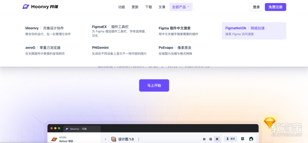Go to the 下载 page
The image size is (308, 143).
pyautogui.click(x=149, y=7)
